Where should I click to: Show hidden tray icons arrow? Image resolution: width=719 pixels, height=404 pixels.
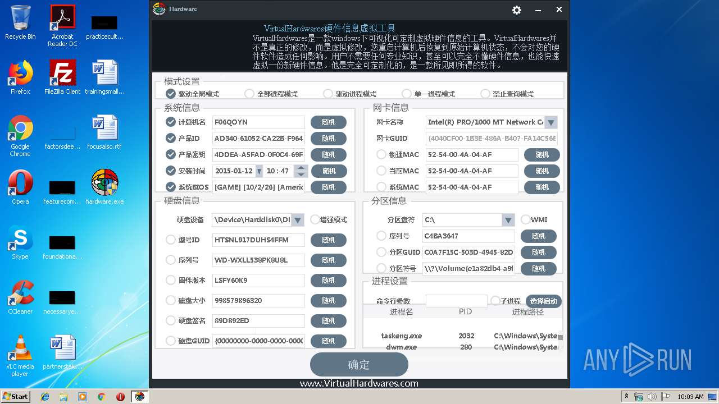click(626, 397)
